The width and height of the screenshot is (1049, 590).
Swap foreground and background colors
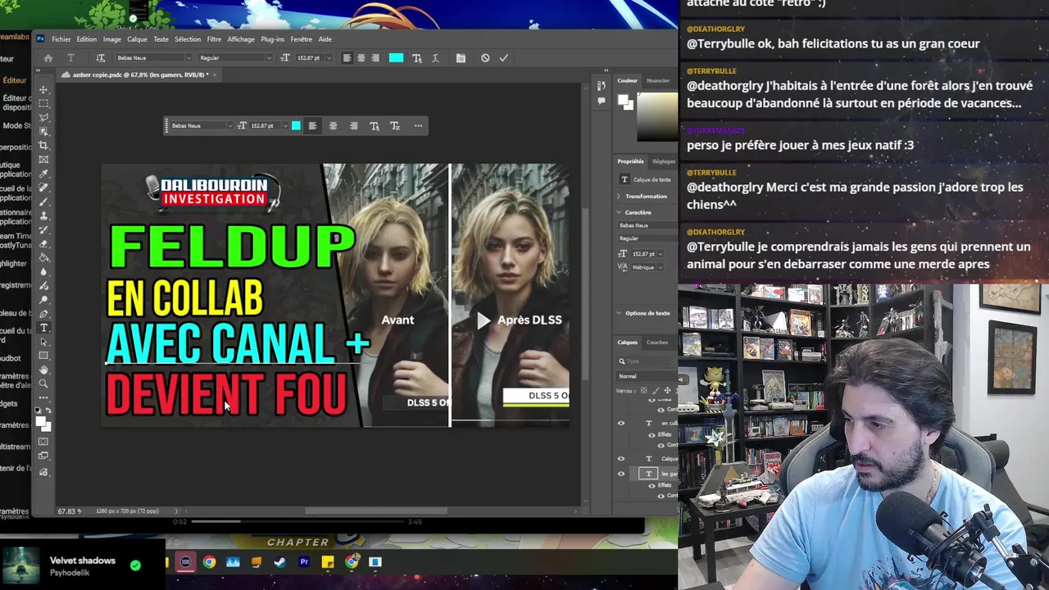point(48,411)
